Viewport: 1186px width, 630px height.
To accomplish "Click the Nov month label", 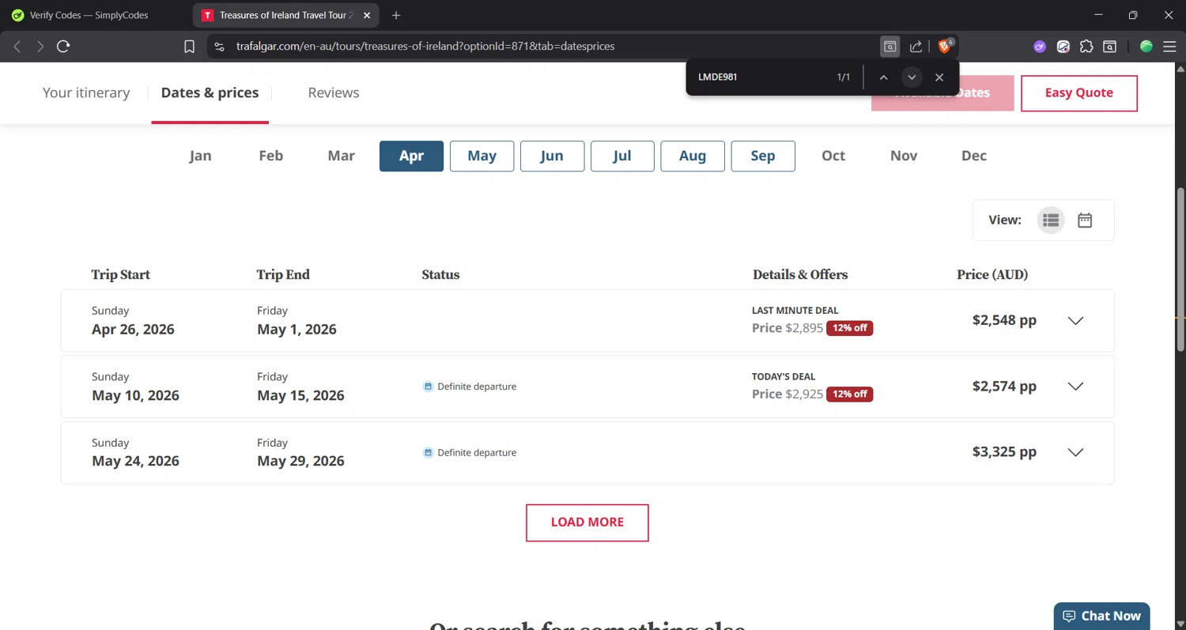I will (904, 156).
